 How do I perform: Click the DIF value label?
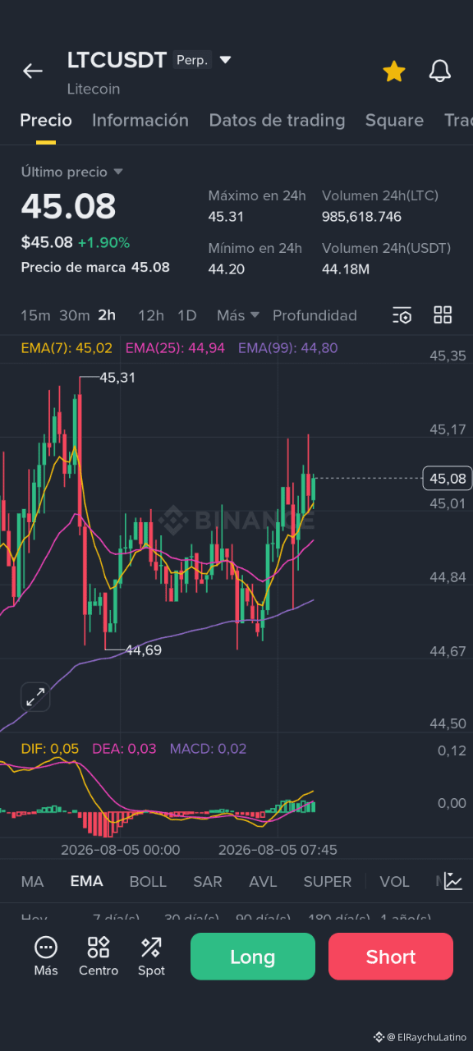click(x=50, y=749)
